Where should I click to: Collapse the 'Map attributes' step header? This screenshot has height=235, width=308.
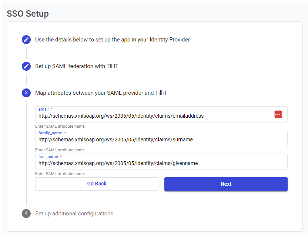[x=101, y=93]
